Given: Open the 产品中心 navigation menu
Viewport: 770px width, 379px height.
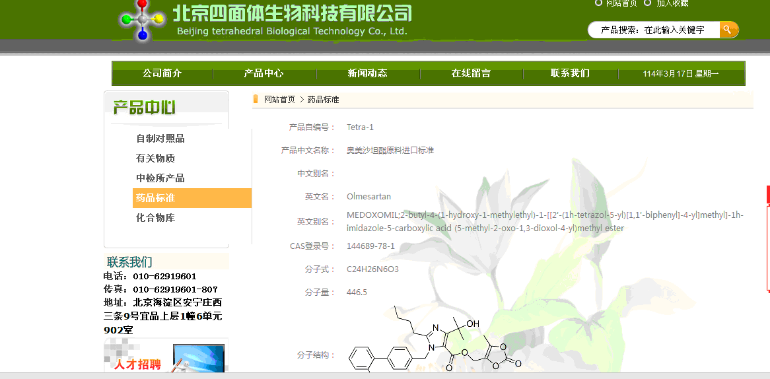Looking at the screenshot, I should point(263,73).
